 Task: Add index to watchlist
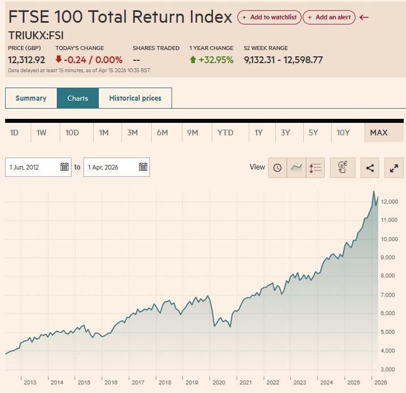point(269,18)
